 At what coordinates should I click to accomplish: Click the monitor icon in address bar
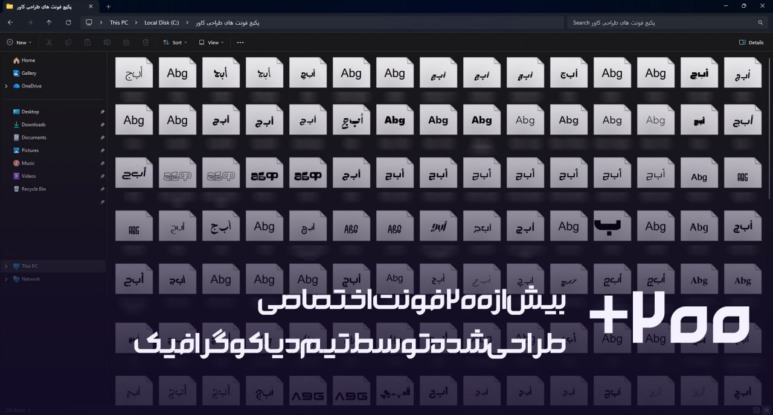tap(89, 23)
